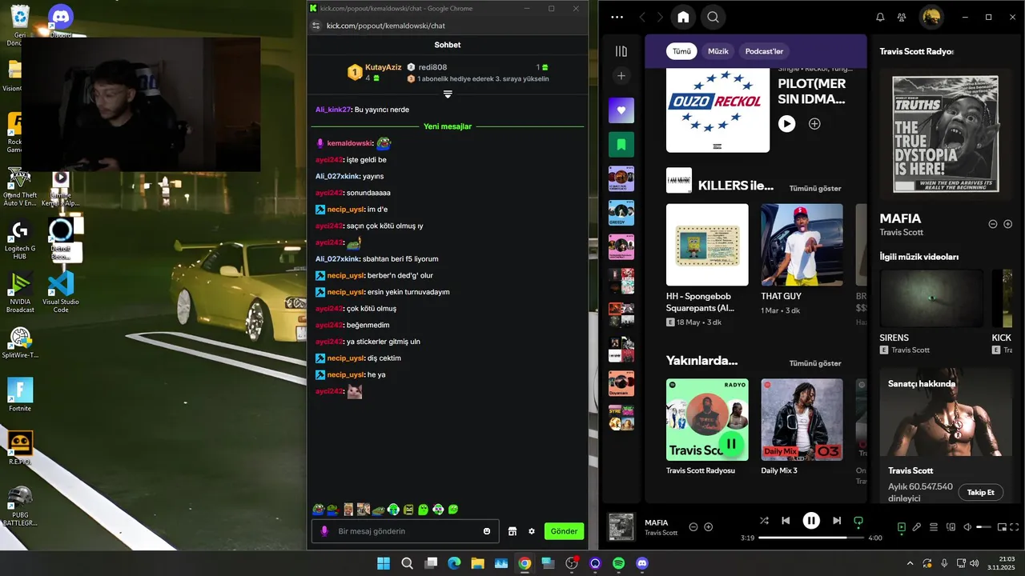Open taskbar Spotify icon
Image resolution: width=1025 pixels, height=576 pixels.
[618, 563]
